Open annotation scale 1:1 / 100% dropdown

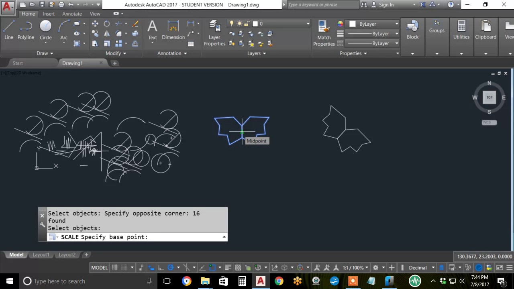pos(355,268)
